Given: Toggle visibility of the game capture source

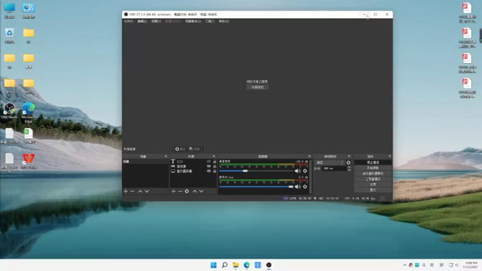Looking at the screenshot, I should tap(208, 166).
